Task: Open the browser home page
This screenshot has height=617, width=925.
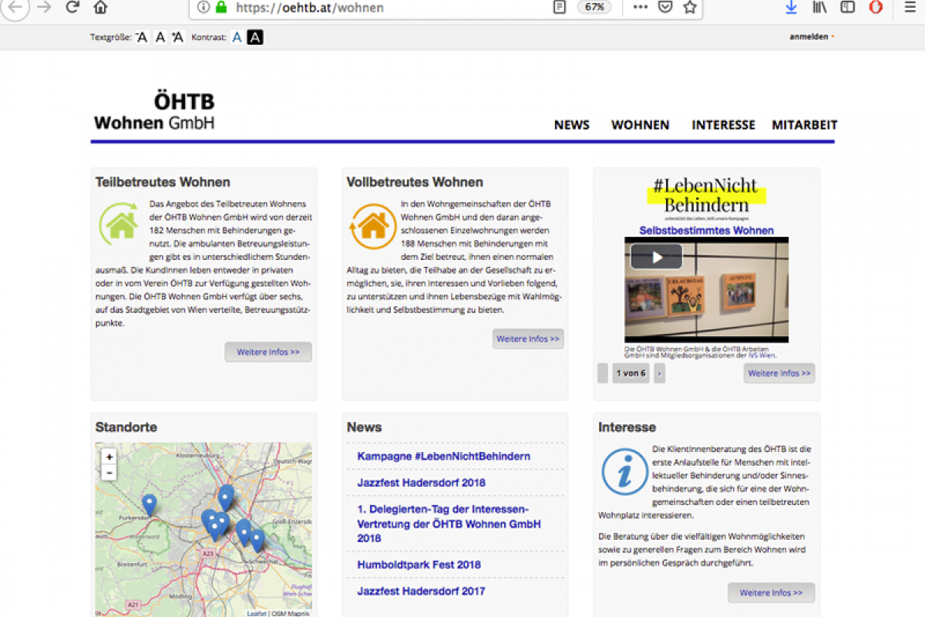Action: tap(100, 7)
